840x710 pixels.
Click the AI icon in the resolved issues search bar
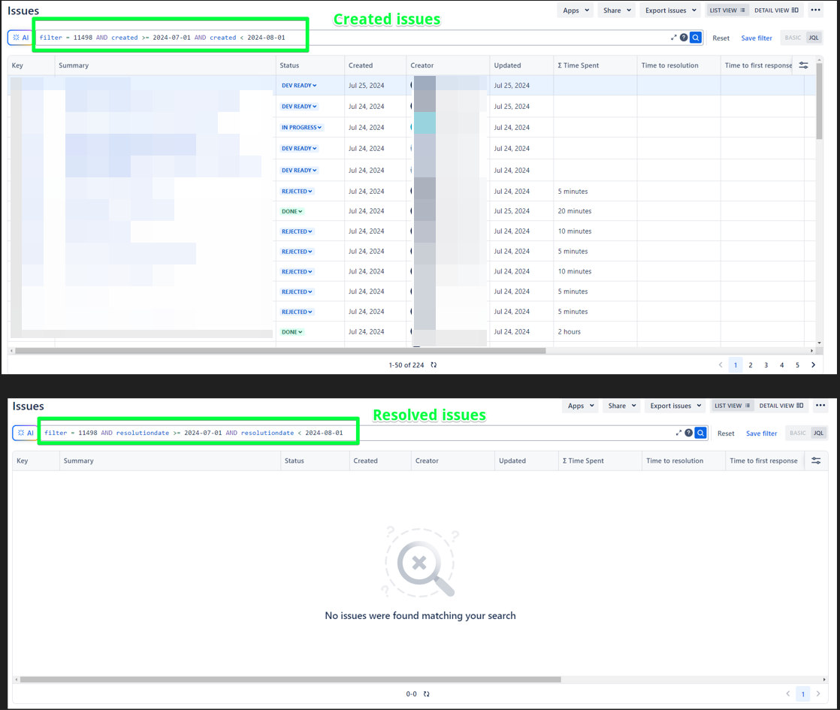coord(25,433)
